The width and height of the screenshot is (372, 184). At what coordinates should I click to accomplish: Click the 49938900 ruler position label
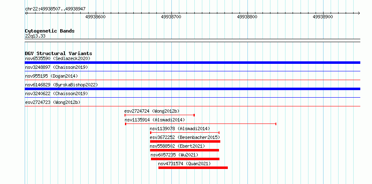point(323,17)
